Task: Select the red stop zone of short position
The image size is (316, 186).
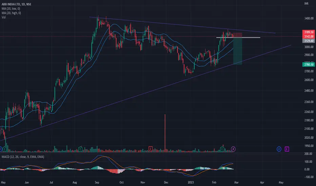Action: tap(238, 35)
